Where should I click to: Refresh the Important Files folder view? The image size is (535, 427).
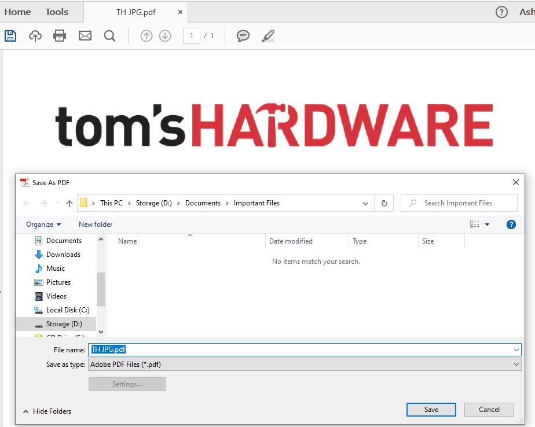click(x=383, y=203)
